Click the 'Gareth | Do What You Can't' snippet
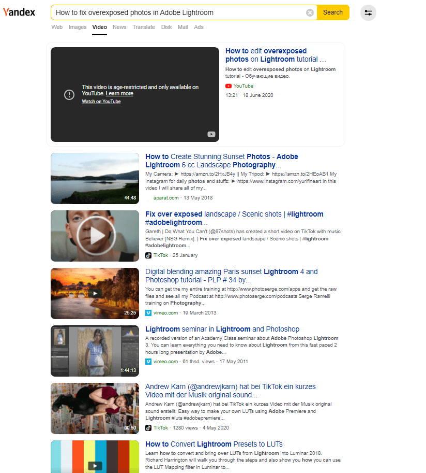Screen dimensions: 426x473 coord(243,239)
